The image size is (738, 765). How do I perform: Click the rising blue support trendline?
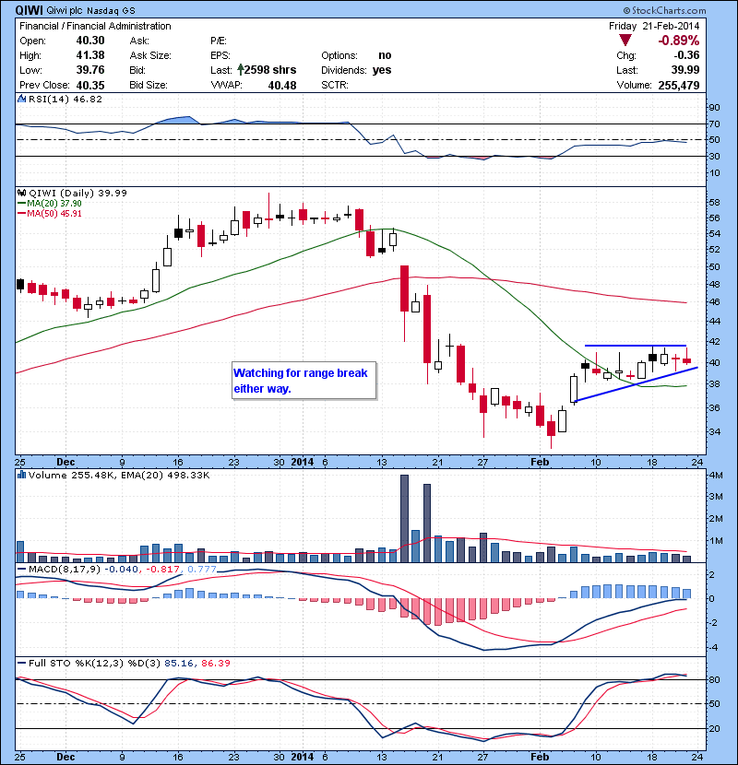pyautogui.click(x=636, y=384)
